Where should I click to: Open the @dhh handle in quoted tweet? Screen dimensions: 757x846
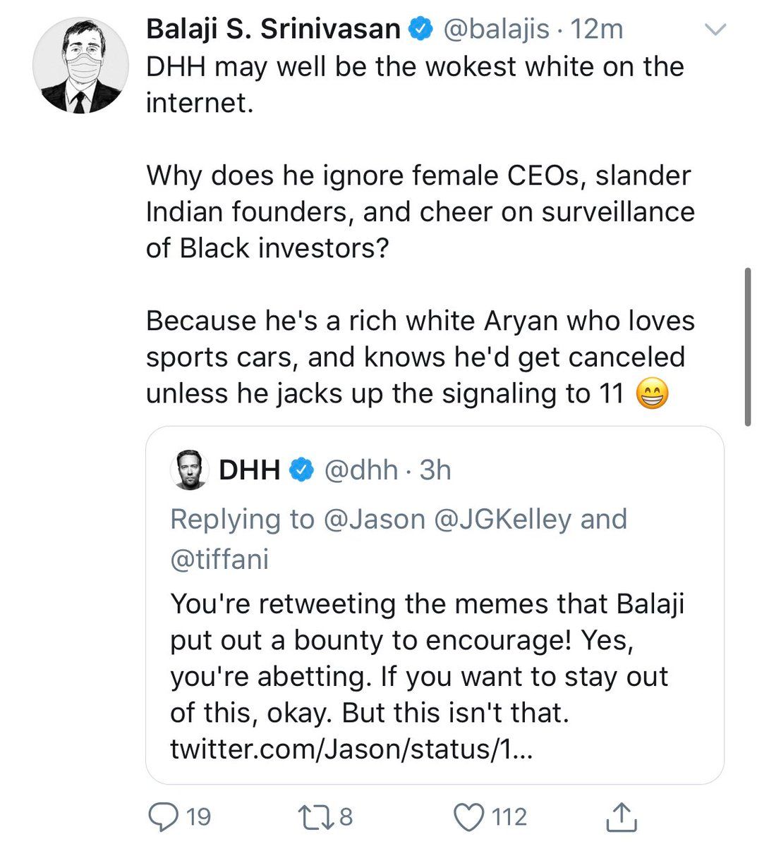[x=361, y=470]
